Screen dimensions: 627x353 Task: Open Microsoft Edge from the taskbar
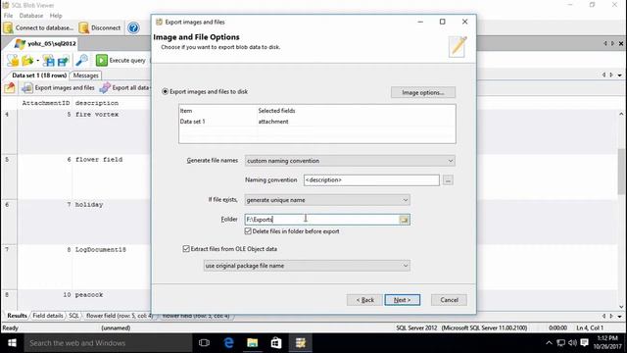coord(228,343)
